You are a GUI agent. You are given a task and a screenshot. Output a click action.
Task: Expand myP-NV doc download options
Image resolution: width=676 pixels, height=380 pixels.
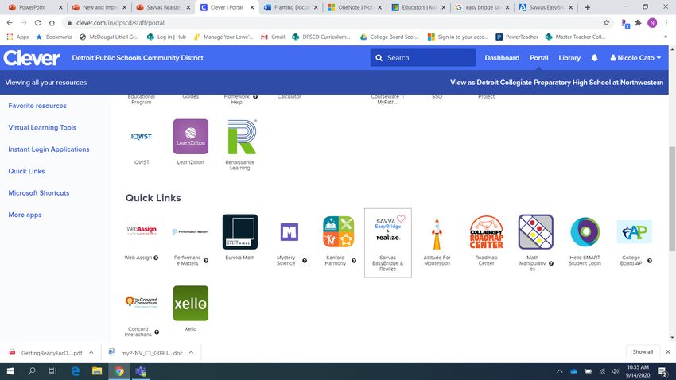tap(191, 352)
